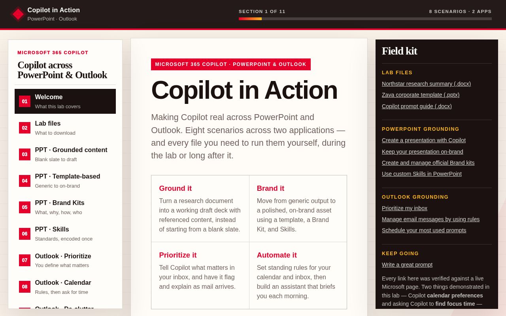Download Zava corporate template (.pptx)
Screen dimensions: 506x316
[421, 95]
